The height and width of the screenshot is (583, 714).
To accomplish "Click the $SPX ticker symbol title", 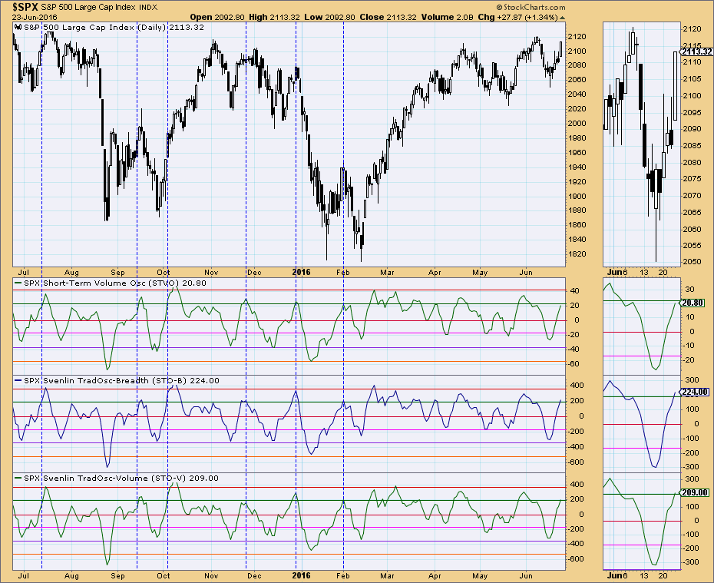I will coord(26,7).
